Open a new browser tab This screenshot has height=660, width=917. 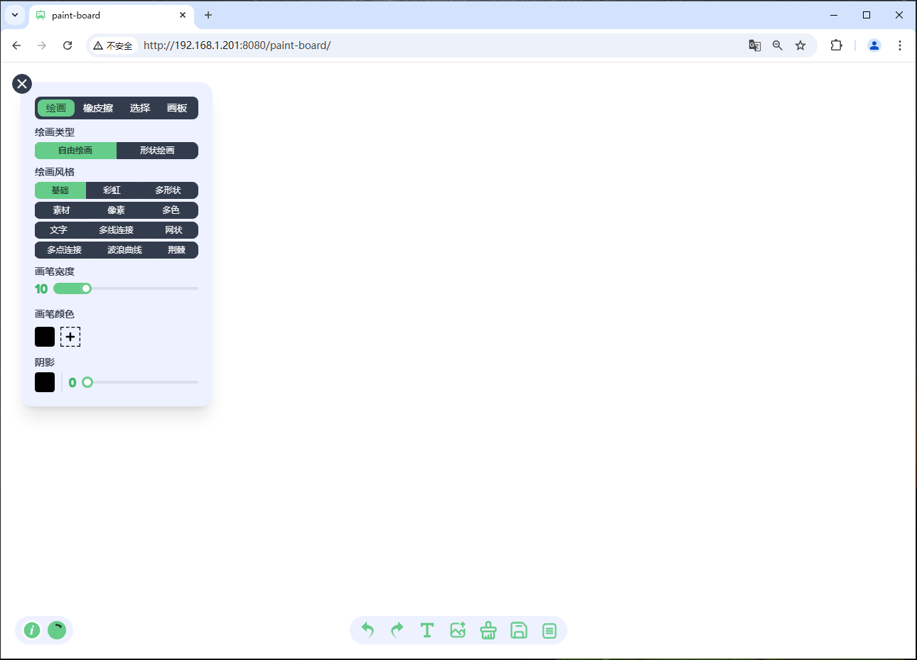(x=208, y=15)
